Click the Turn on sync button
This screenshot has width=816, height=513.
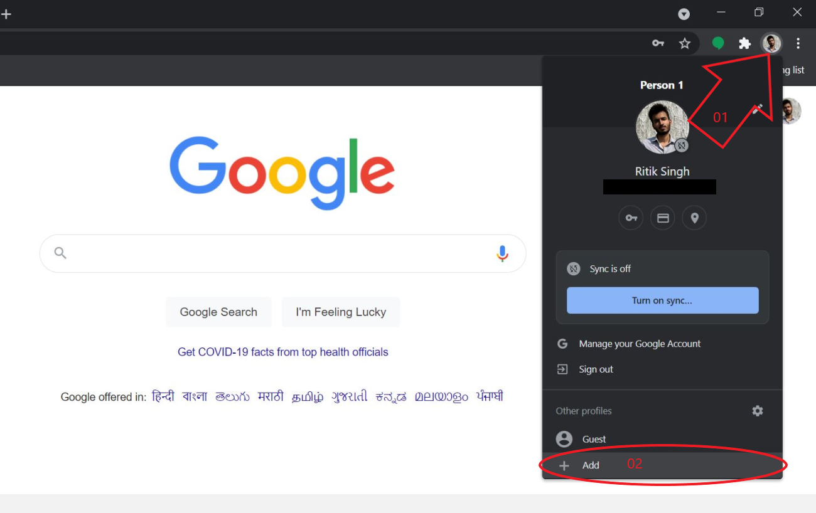pos(662,300)
